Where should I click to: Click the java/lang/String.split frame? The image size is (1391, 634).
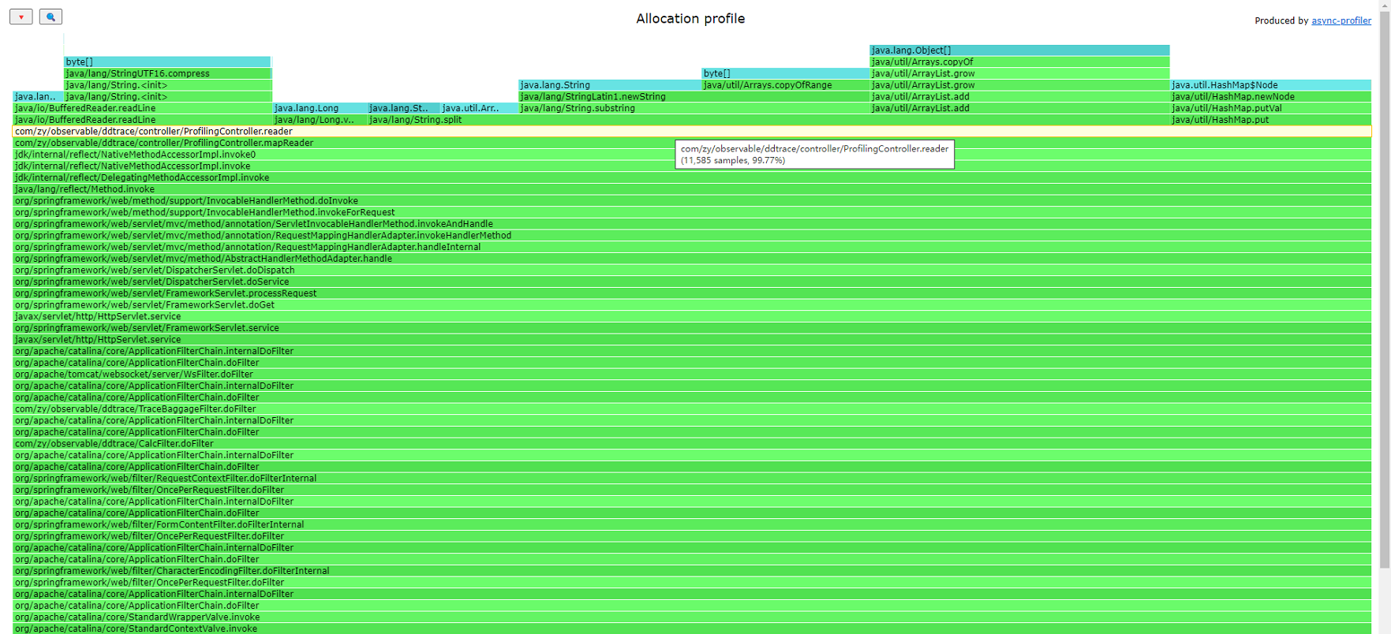click(x=768, y=120)
